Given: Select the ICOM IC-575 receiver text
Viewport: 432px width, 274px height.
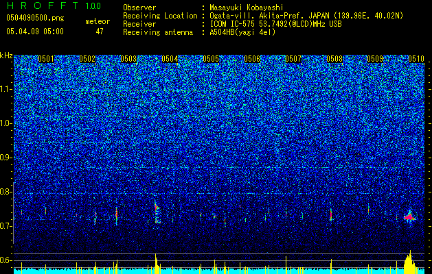Looking at the screenshot, I should [276, 24].
